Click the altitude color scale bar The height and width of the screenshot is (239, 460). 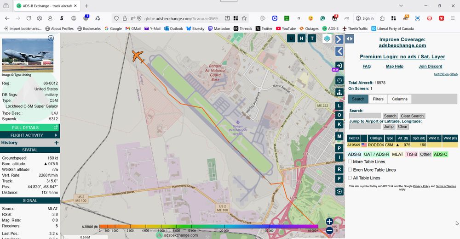coord(208,226)
